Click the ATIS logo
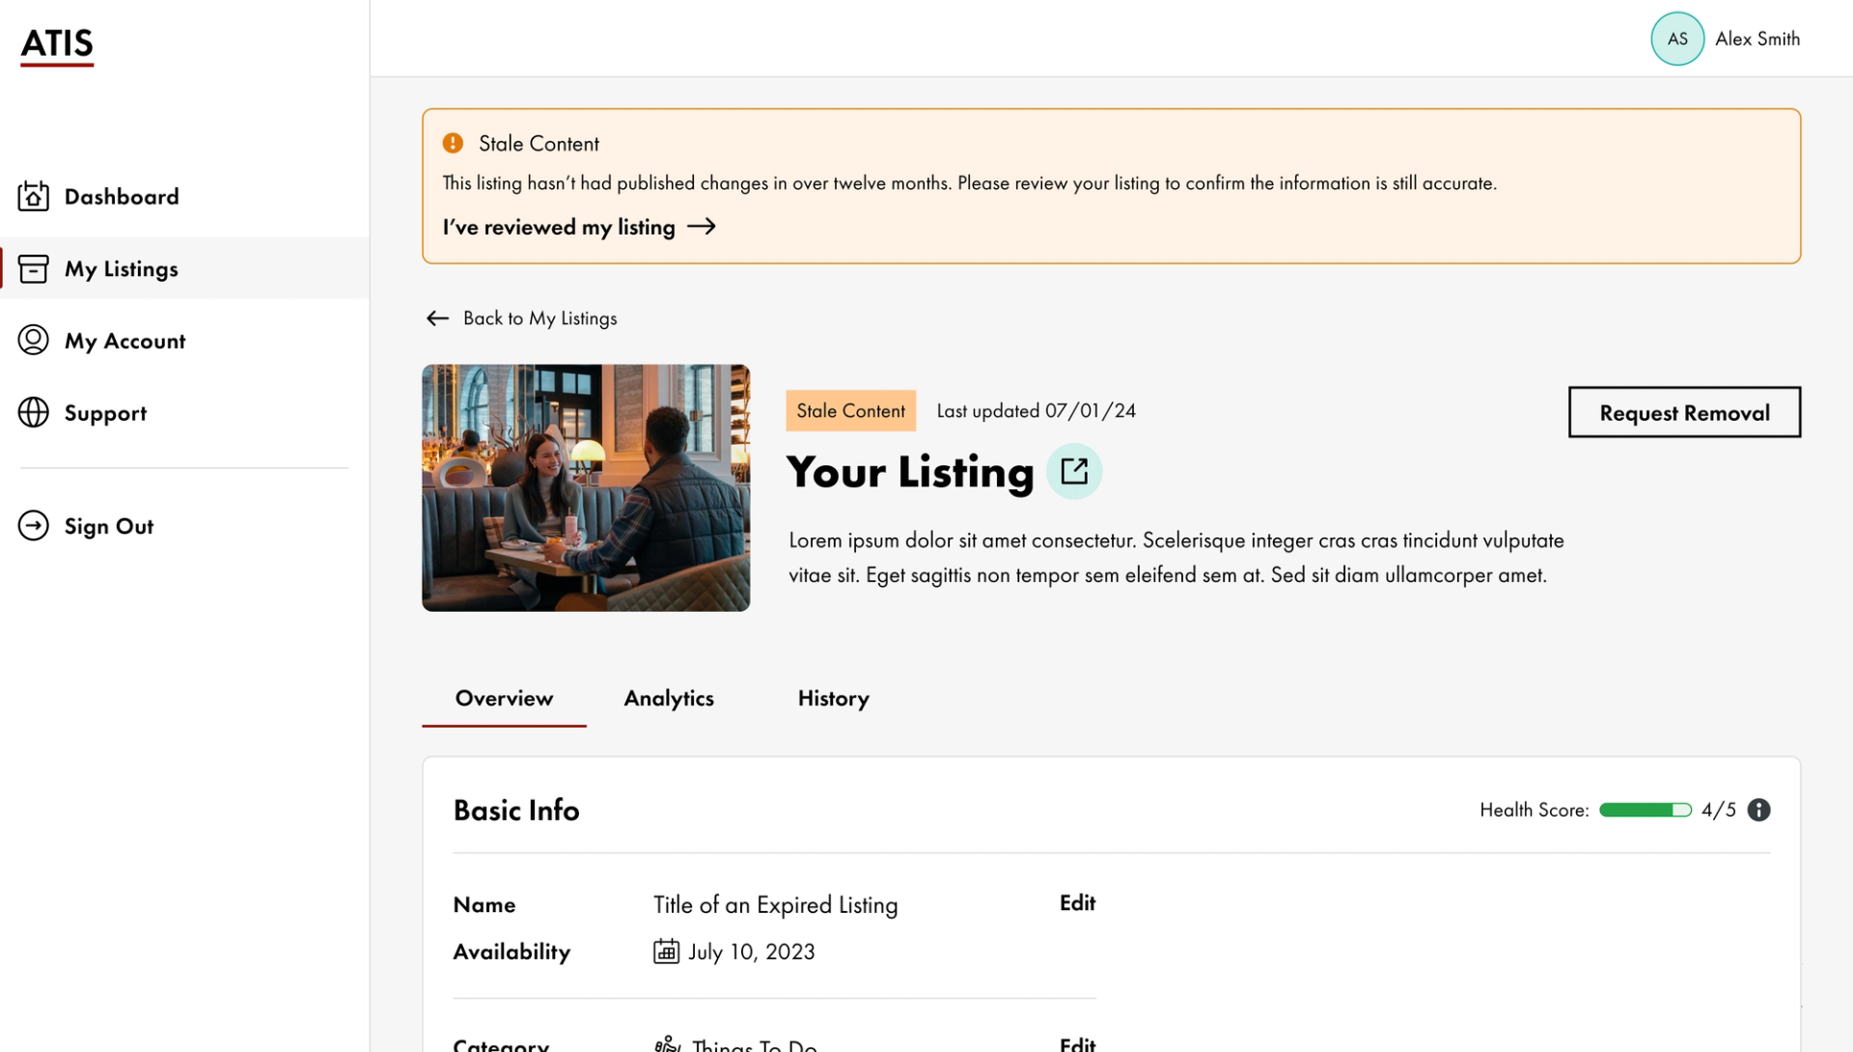1853x1052 pixels. coord(57,44)
